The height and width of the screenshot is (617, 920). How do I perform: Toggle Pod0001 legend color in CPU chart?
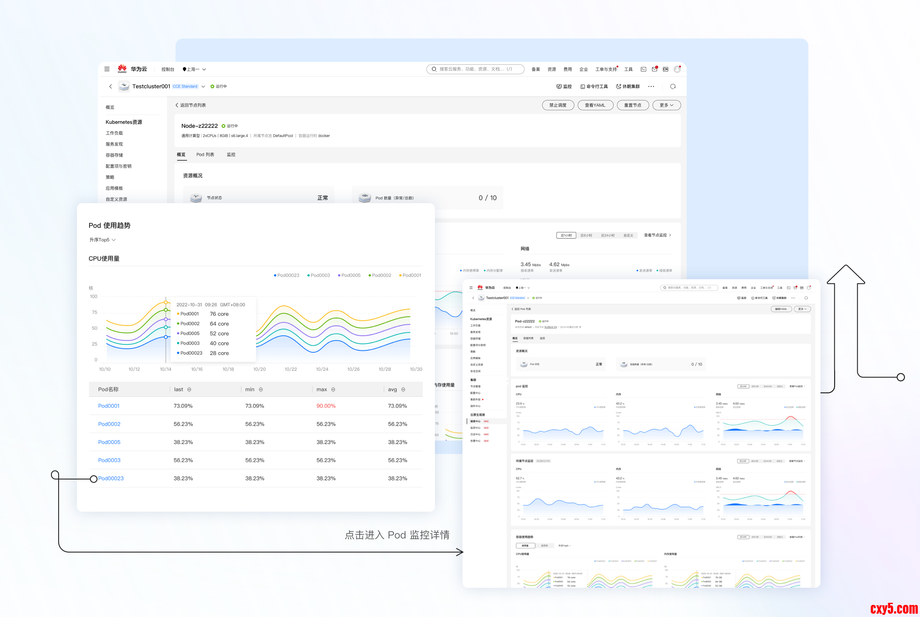click(410, 275)
